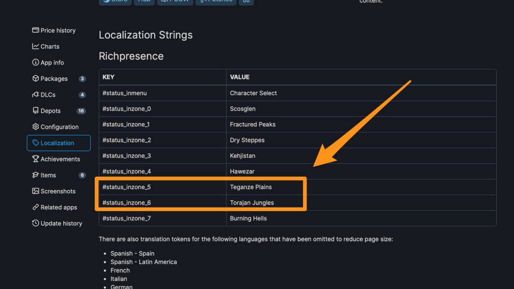Click the DLCs puzzle icon
Viewport: 514px width, 289px height.
coord(36,94)
